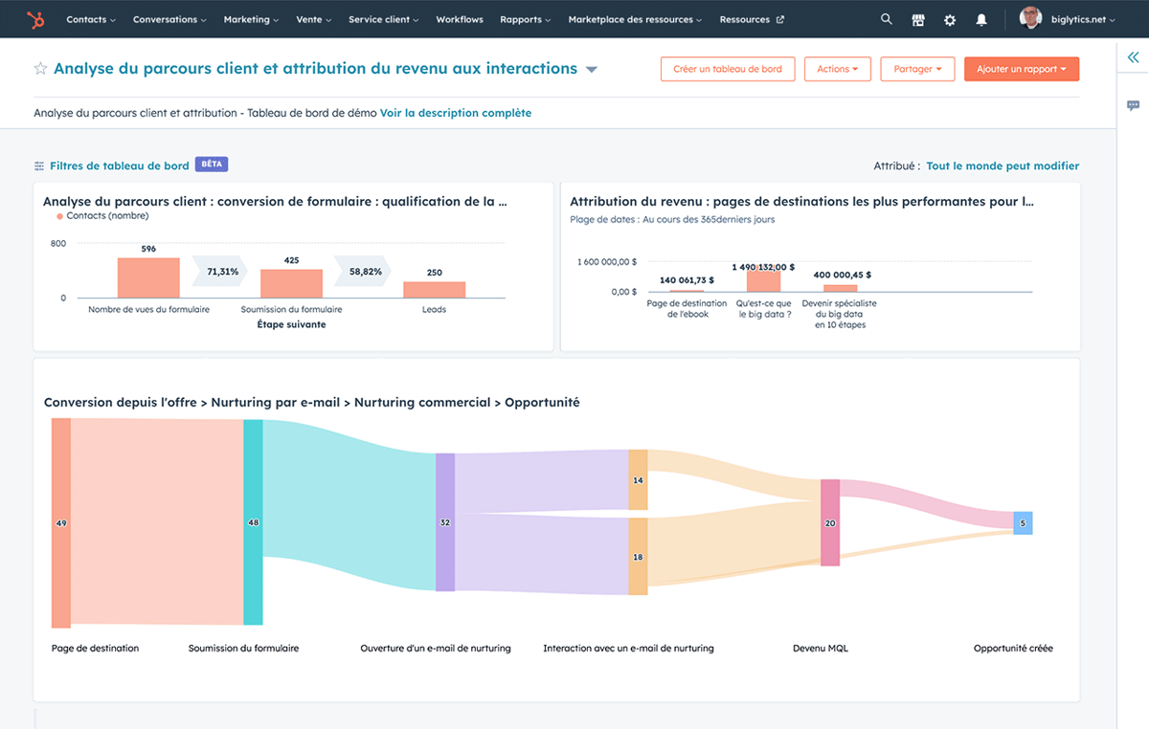
Task: Open the dashboard filters sliders icon
Action: (x=38, y=164)
